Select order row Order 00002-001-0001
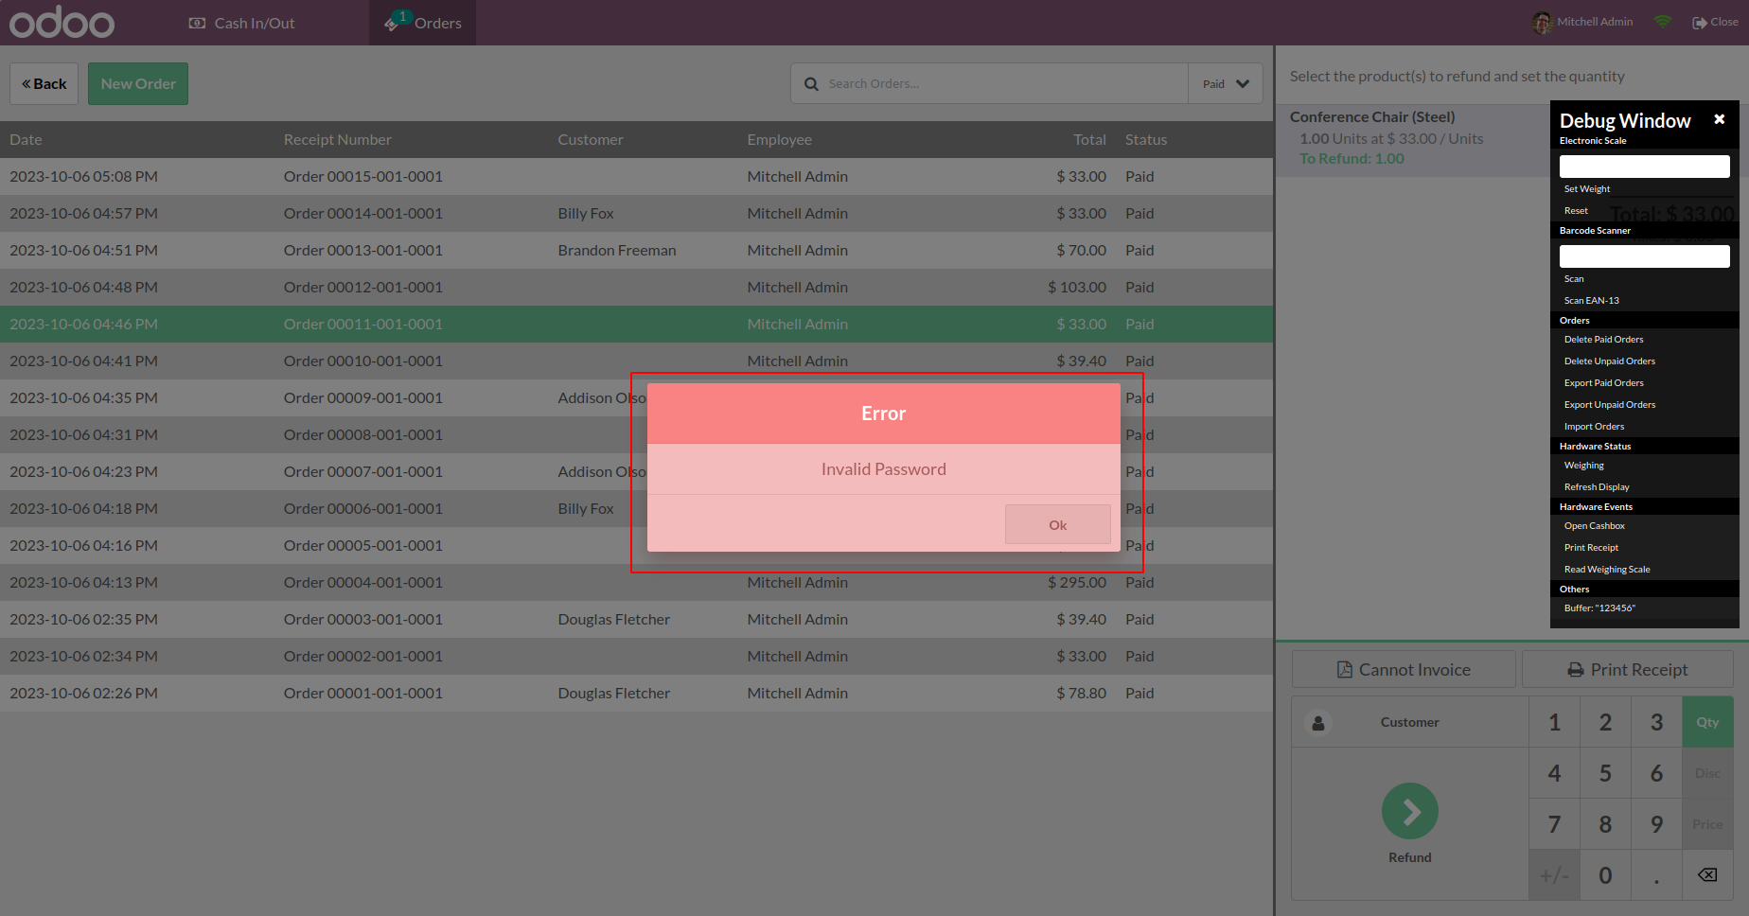 (x=636, y=656)
